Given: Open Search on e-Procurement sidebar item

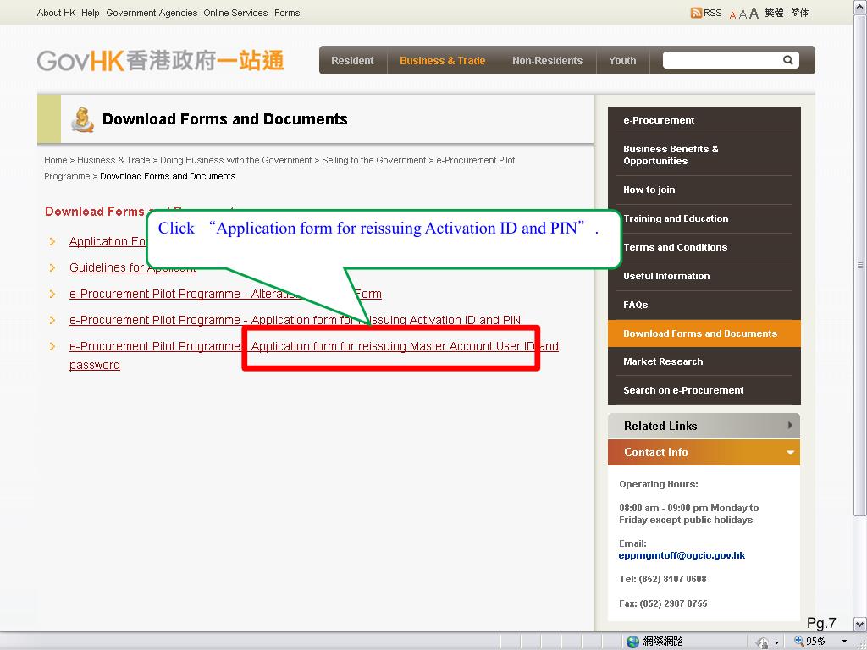Looking at the screenshot, I should [x=704, y=390].
